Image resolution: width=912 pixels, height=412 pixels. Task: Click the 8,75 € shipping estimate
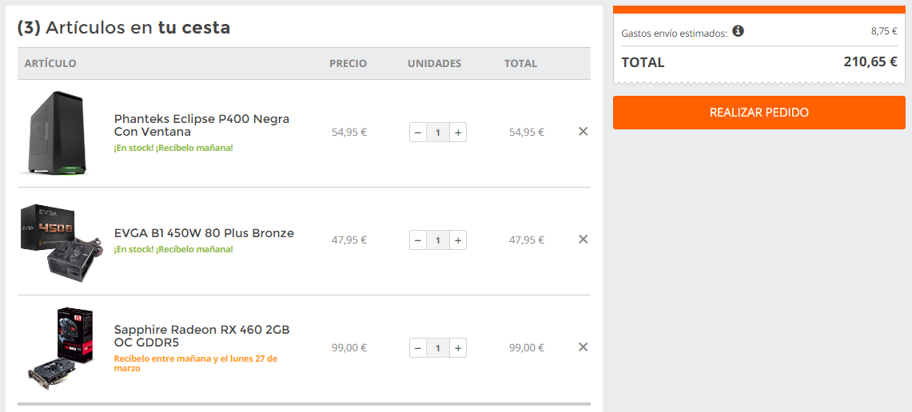[x=884, y=31]
